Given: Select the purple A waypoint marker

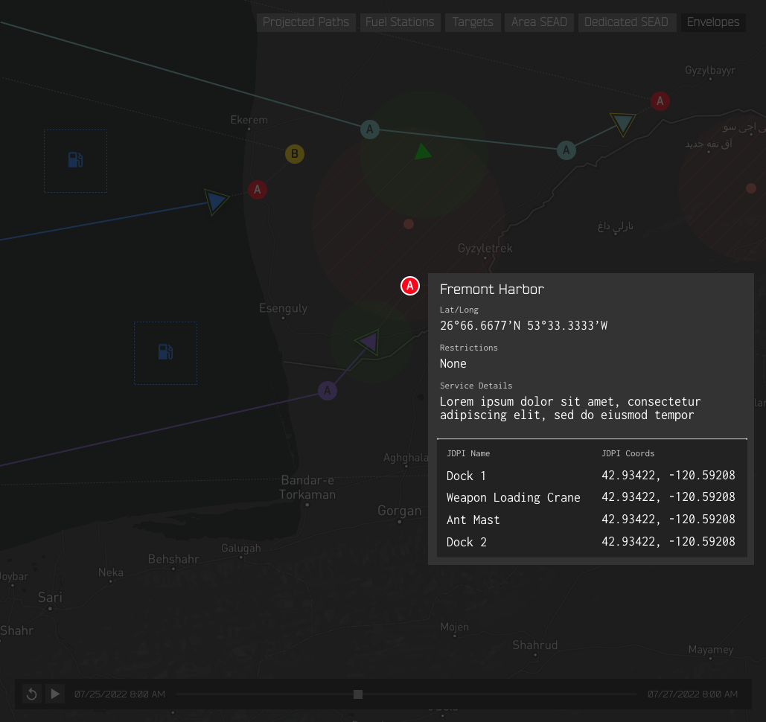Looking at the screenshot, I should [328, 391].
